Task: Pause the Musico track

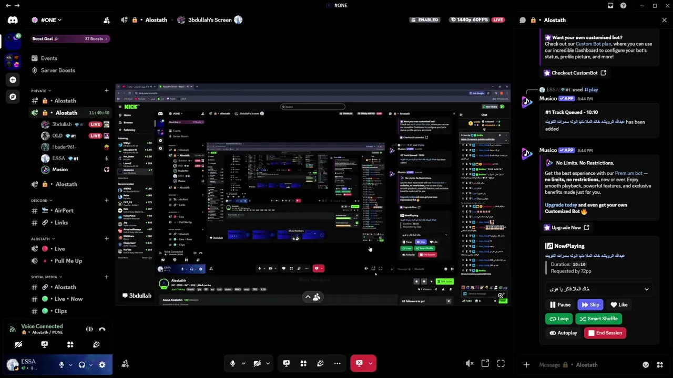Action: pos(560,304)
